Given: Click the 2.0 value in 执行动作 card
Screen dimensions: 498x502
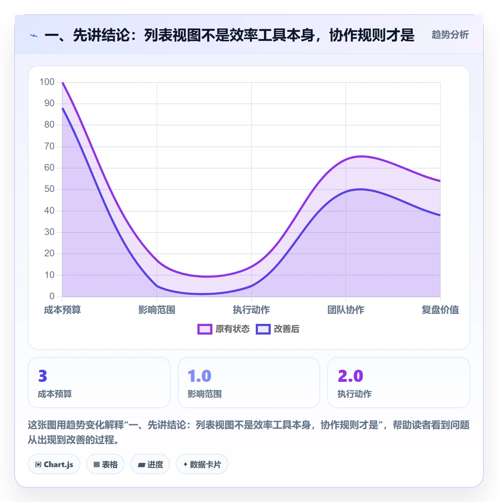Looking at the screenshot, I should [350, 376].
